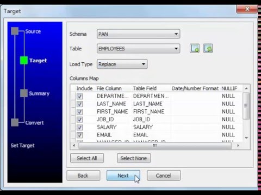Click the NULLIF column header
The height and width of the screenshot is (195, 261).
pyautogui.click(x=229, y=88)
